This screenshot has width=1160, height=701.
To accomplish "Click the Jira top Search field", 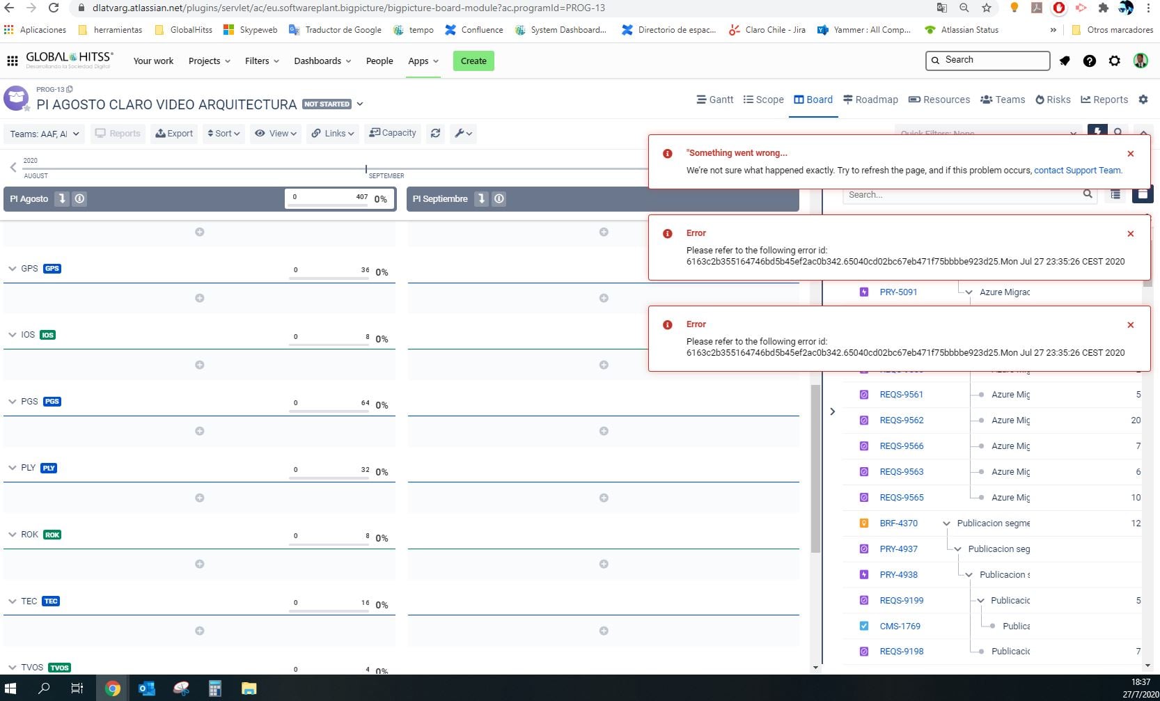I will click(987, 61).
